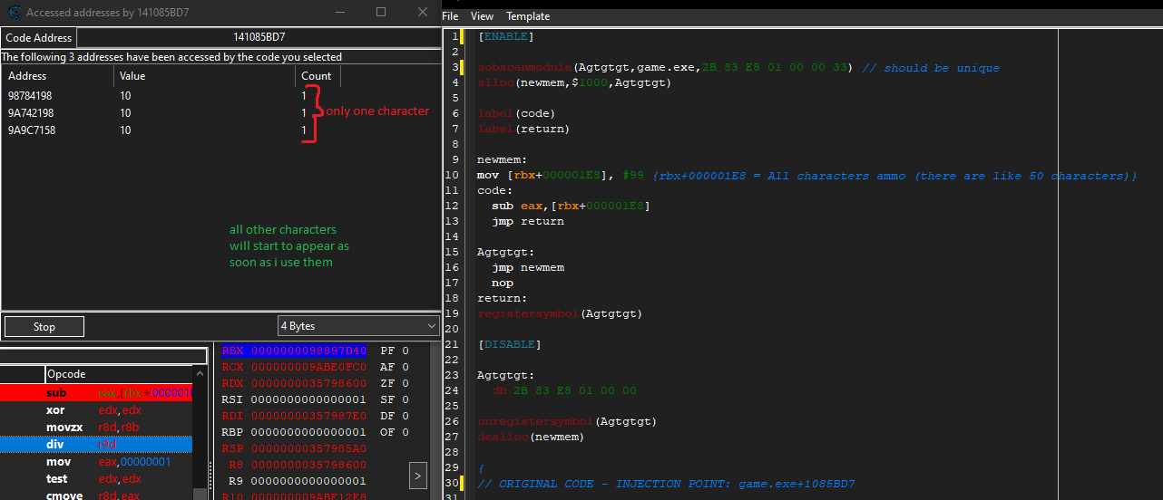
Task: Click the scroll-up arrow in the opcode list
Action: [x=200, y=374]
